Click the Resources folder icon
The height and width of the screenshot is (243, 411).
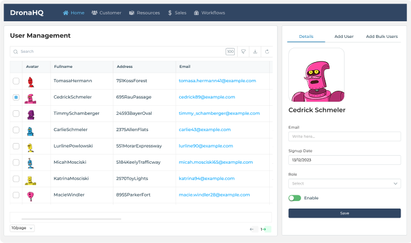(x=131, y=13)
